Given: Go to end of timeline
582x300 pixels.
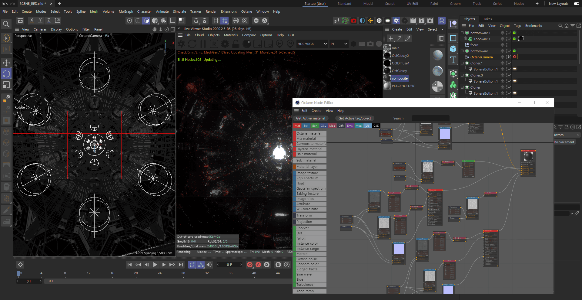Looking at the screenshot, I should tap(181, 265).
